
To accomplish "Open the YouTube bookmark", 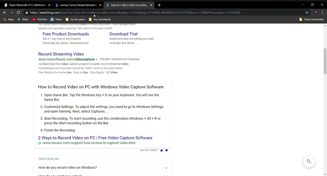I will click(40, 19).
